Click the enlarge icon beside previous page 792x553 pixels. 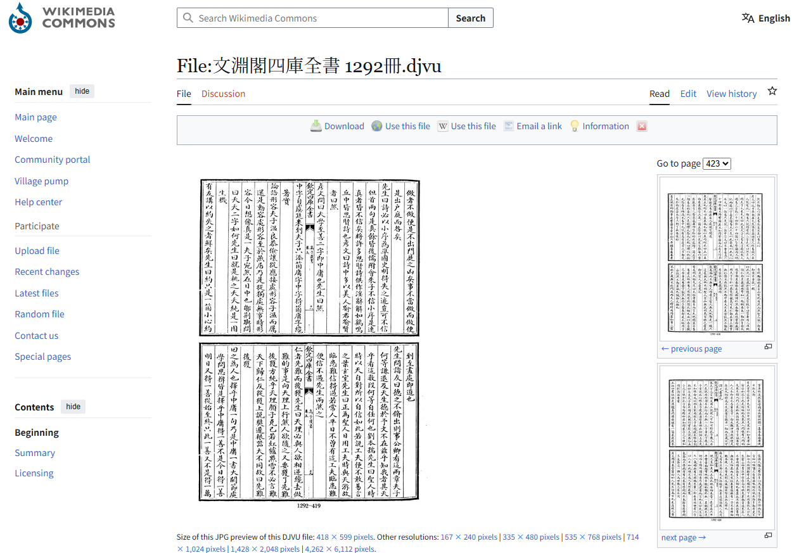pyautogui.click(x=768, y=347)
